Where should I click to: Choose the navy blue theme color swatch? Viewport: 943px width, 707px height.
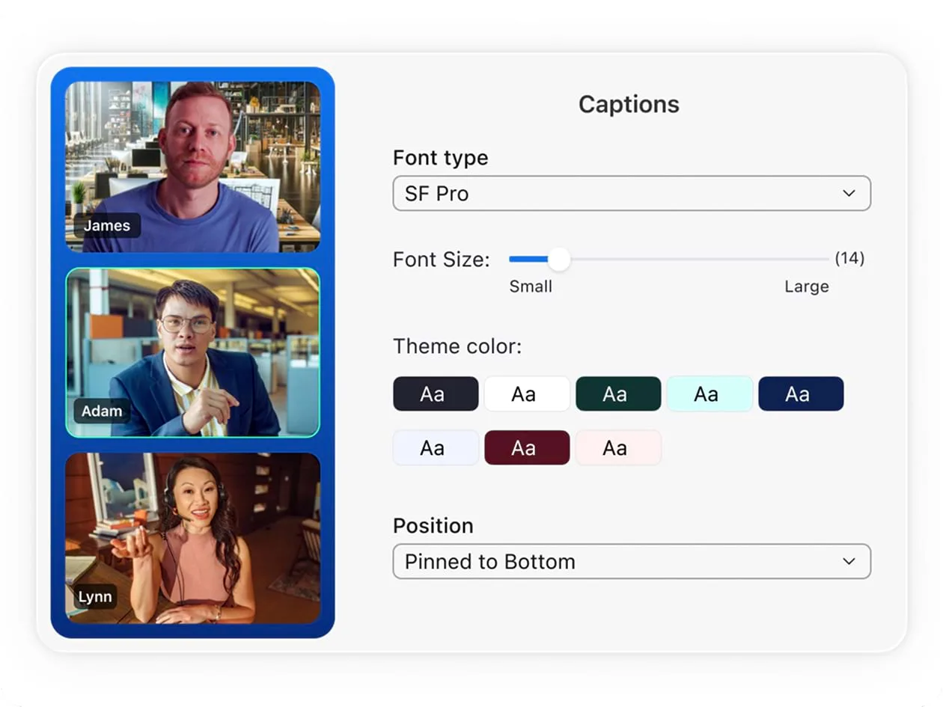(801, 394)
